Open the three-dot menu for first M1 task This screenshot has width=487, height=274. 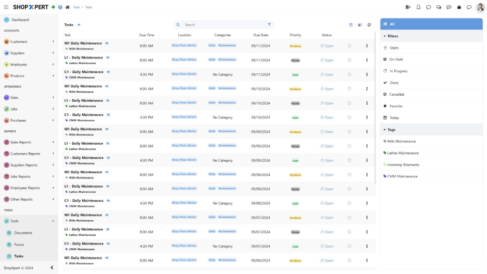367,46
